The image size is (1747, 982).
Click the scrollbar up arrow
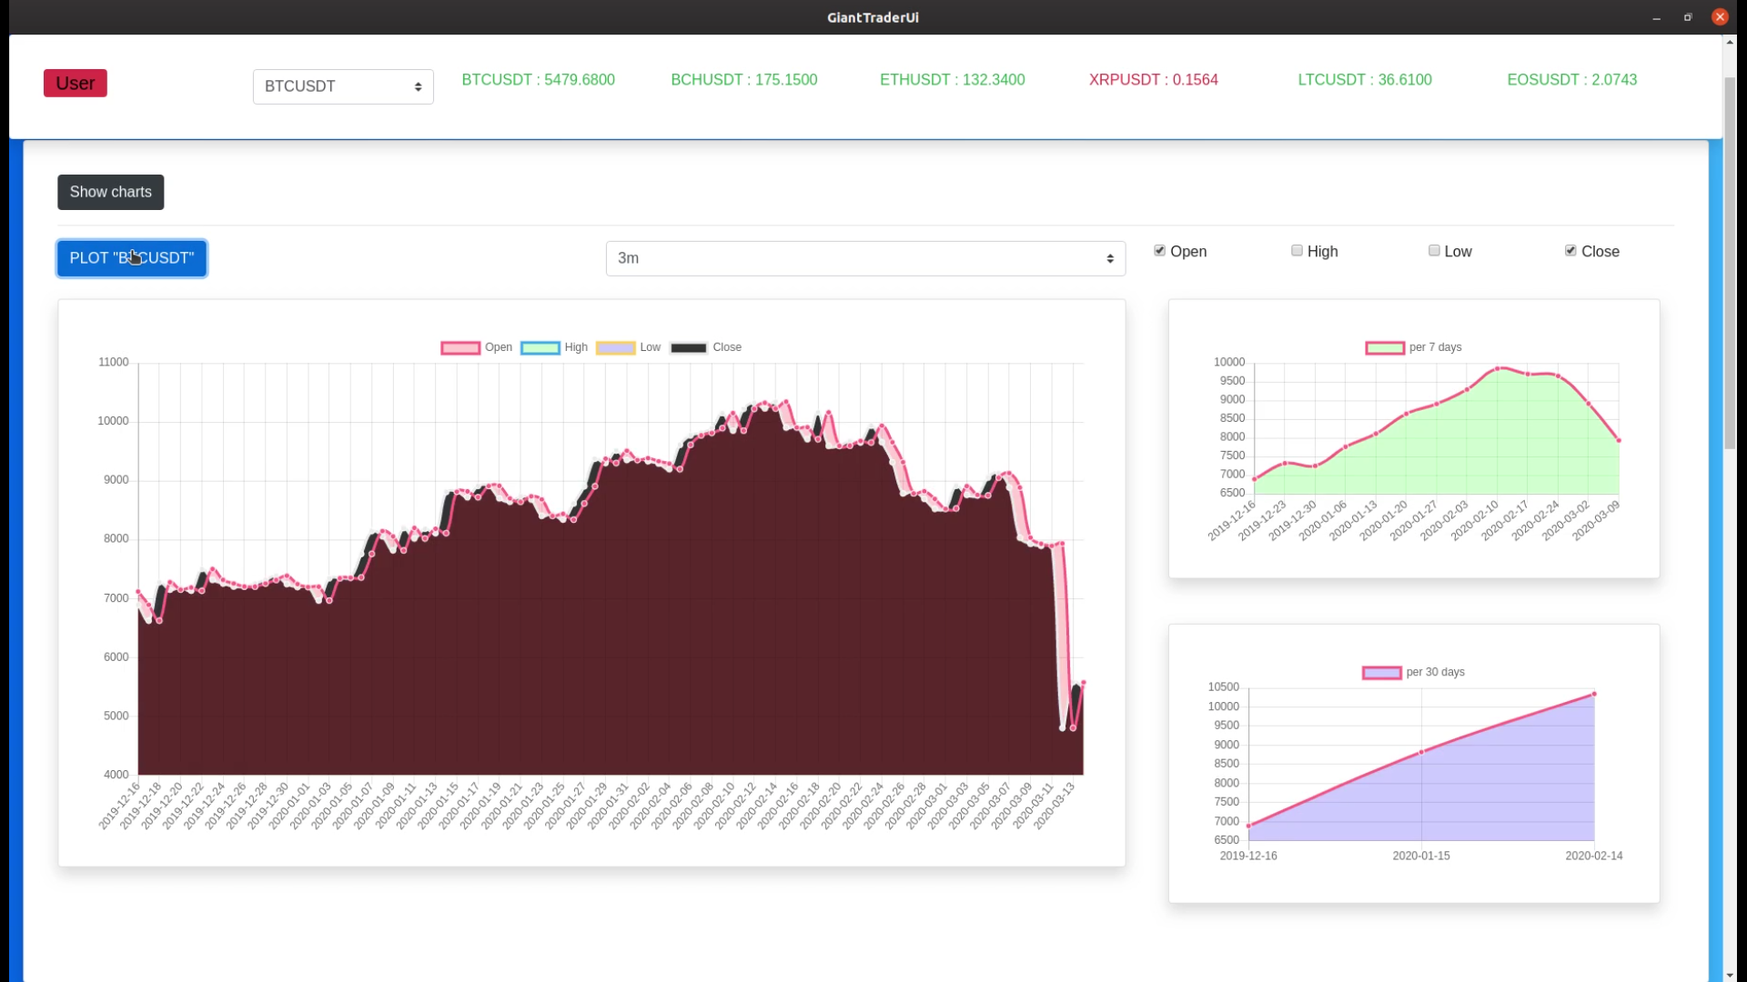[x=1731, y=42]
